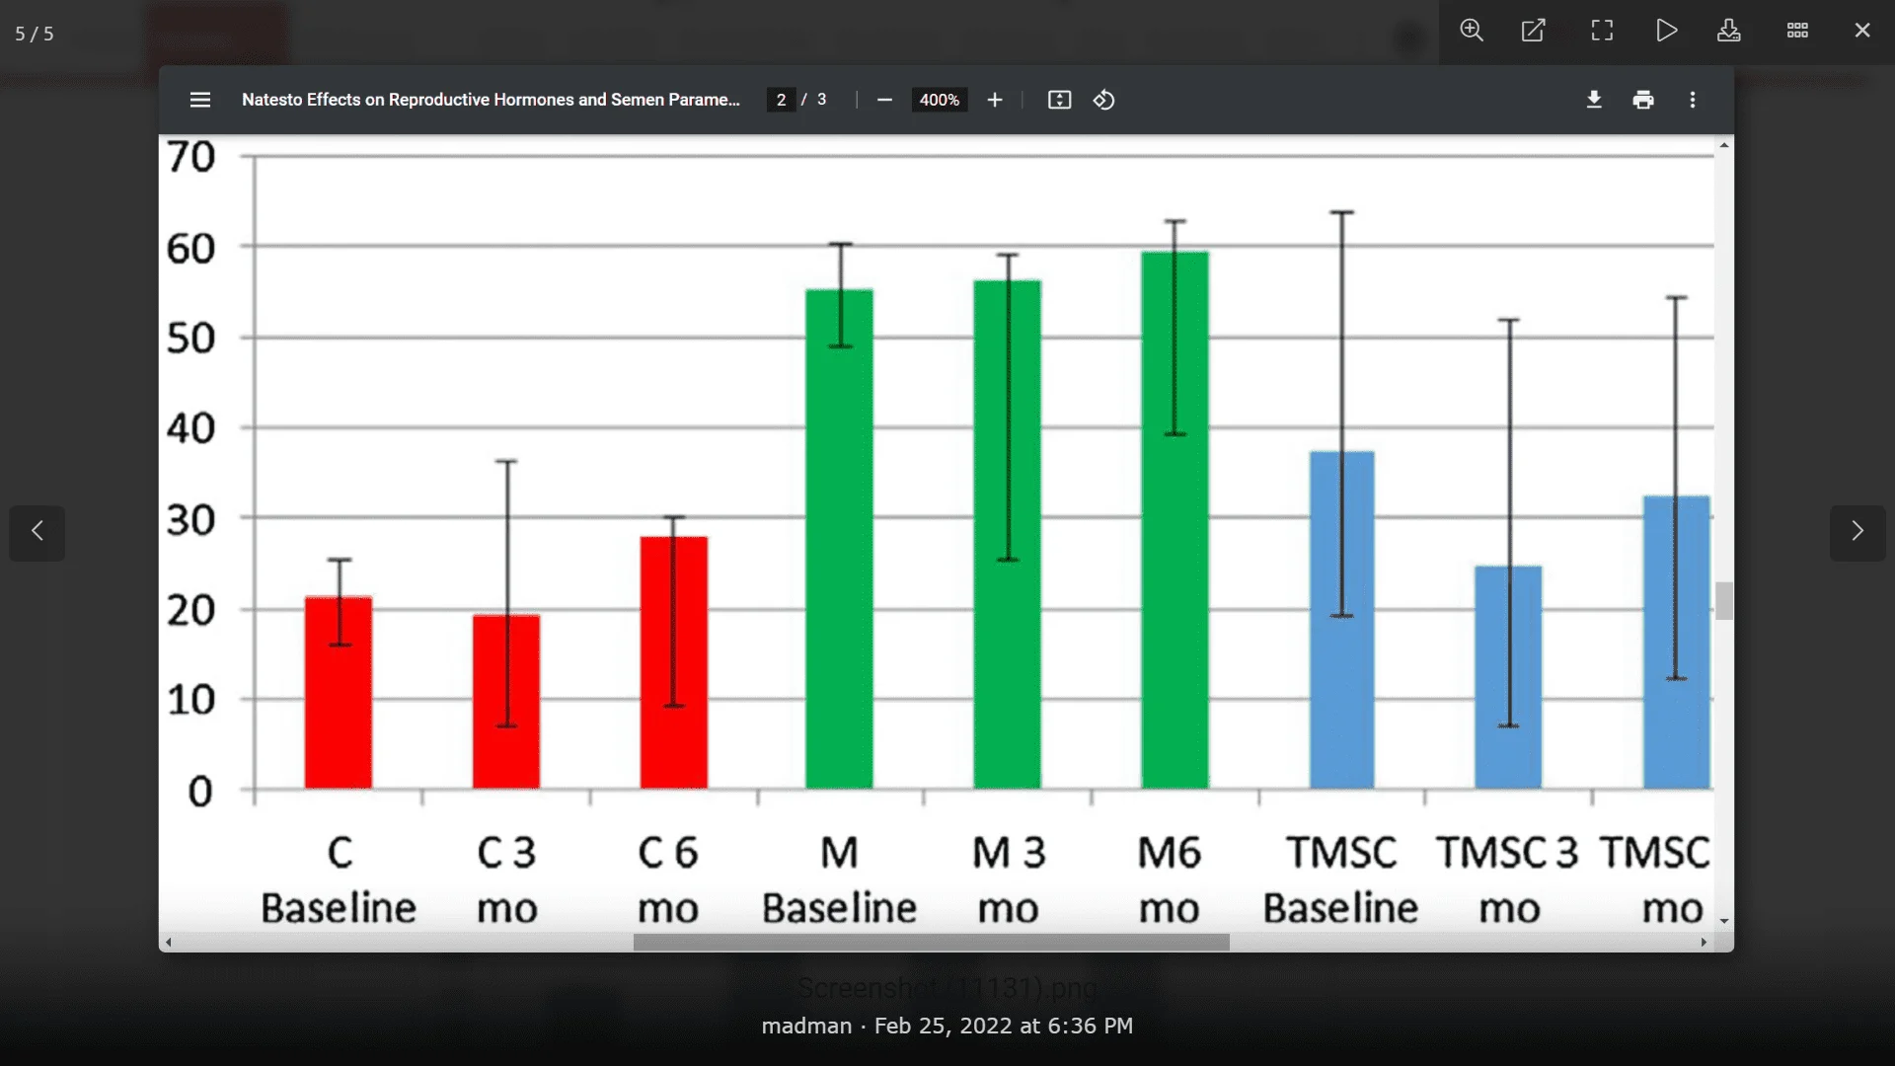The image size is (1895, 1066).
Task: Zoom out with the minus button
Action: click(884, 100)
